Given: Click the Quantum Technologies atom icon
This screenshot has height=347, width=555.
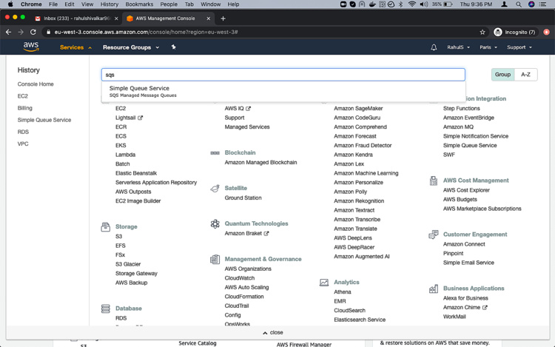Looking at the screenshot, I should click(215, 223).
